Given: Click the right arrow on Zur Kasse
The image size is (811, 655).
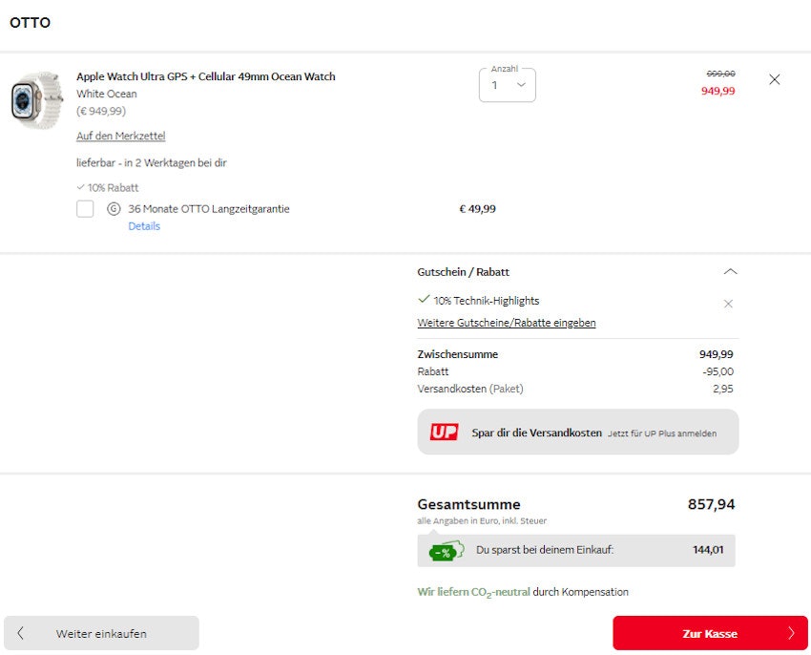Looking at the screenshot, I should [790, 633].
